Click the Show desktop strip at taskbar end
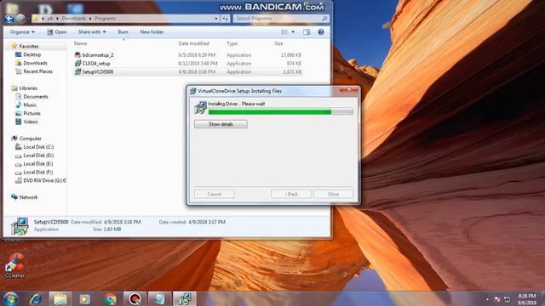545x306 pixels. click(542, 298)
